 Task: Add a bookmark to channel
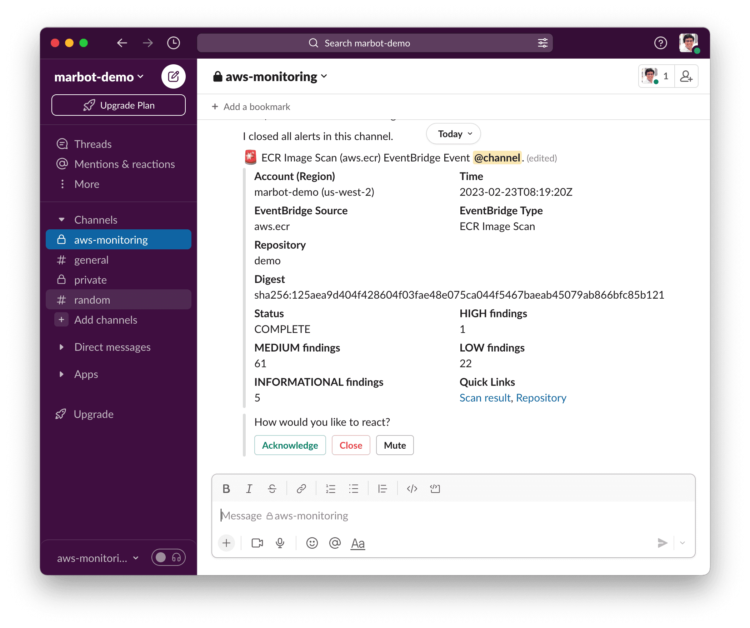tap(251, 107)
